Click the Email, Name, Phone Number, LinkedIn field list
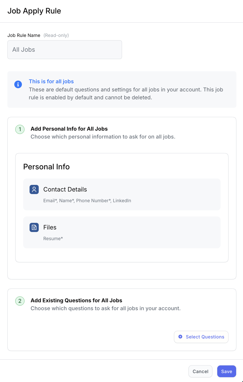This screenshot has width=243, height=382. pyautogui.click(x=87, y=201)
